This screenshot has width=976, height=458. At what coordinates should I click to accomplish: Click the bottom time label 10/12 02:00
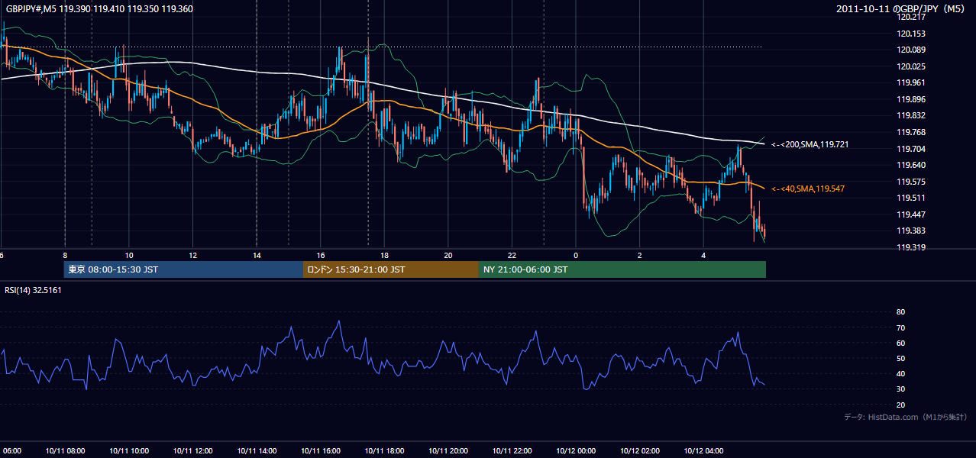[x=640, y=451]
